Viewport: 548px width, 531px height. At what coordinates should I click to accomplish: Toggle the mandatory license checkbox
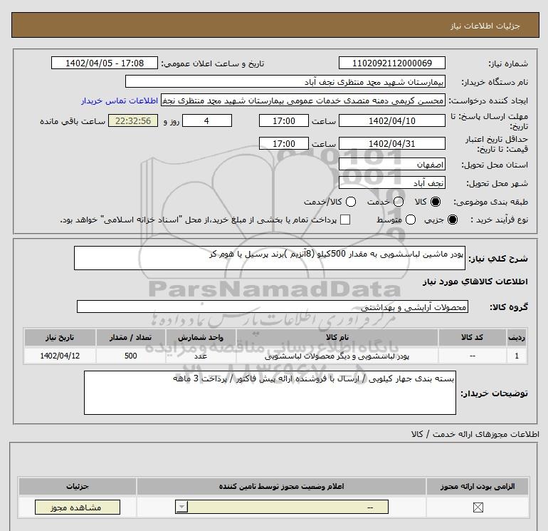(x=478, y=507)
